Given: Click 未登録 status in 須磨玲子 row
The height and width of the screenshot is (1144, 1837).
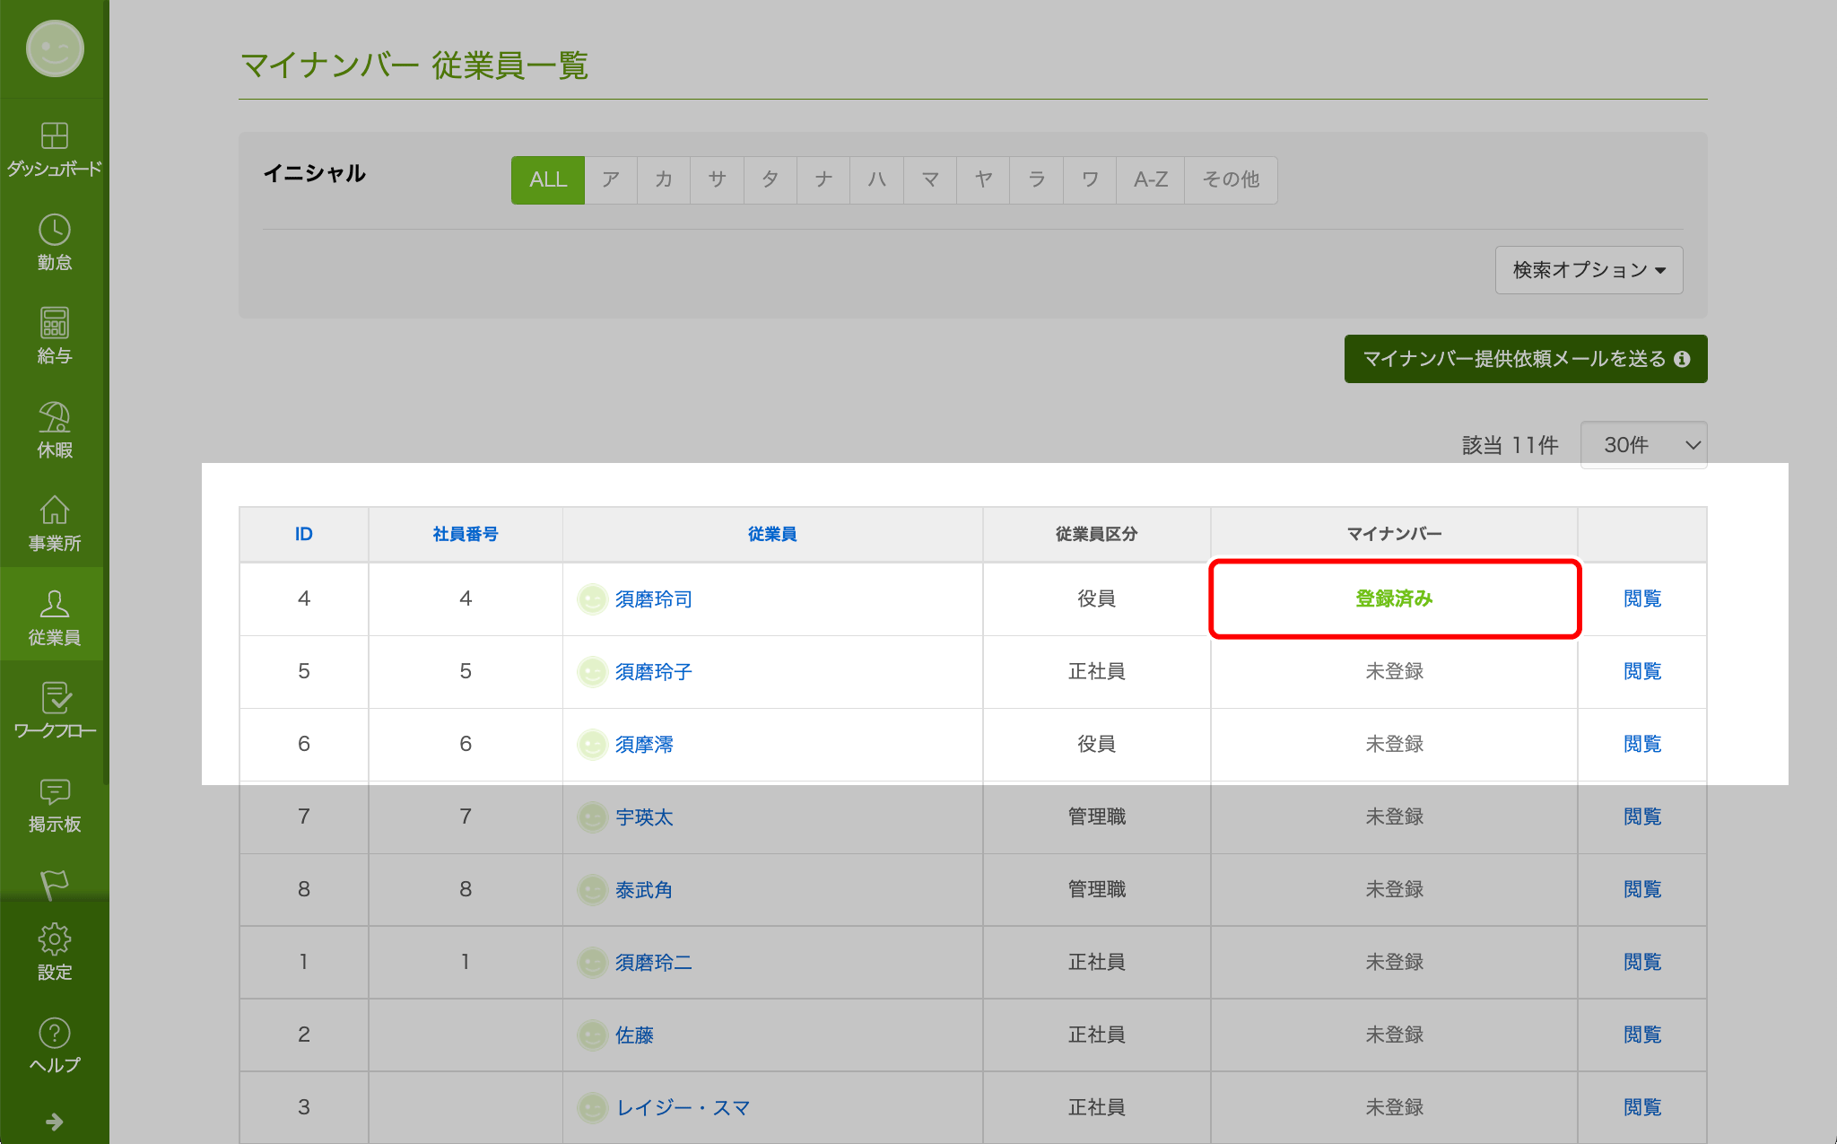Looking at the screenshot, I should coord(1394,671).
